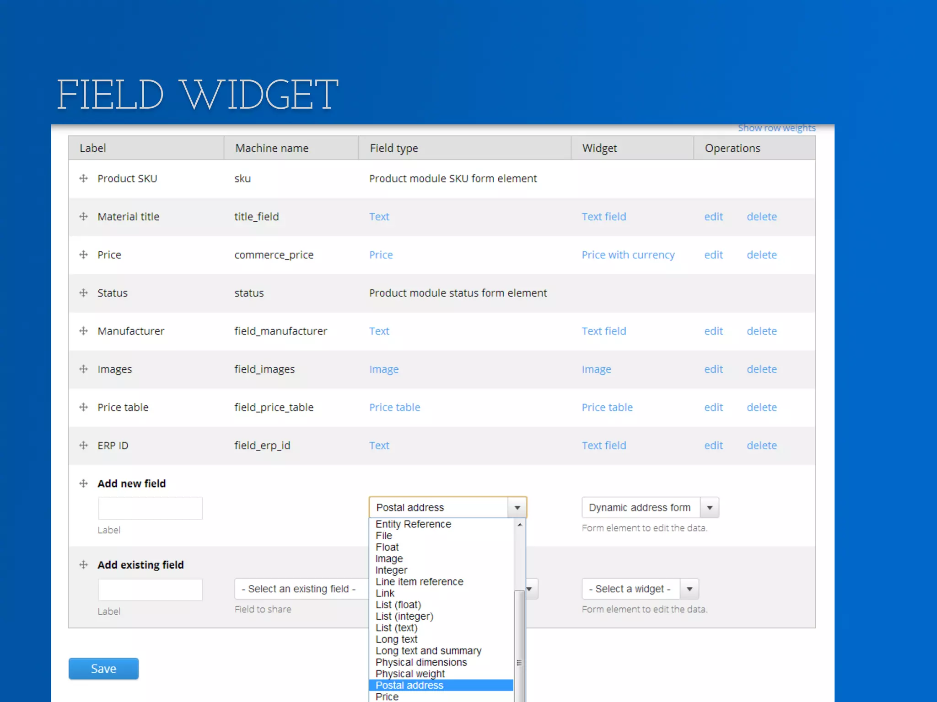Open Text field type link for ERP ID
This screenshot has width=937, height=702.
click(379, 445)
